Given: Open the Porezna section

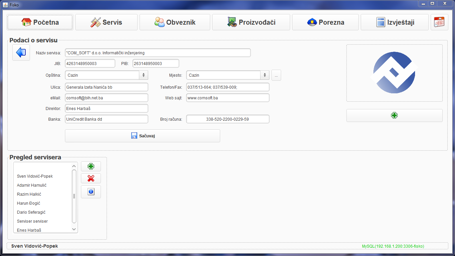Looking at the screenshot, I should (325, 22).
